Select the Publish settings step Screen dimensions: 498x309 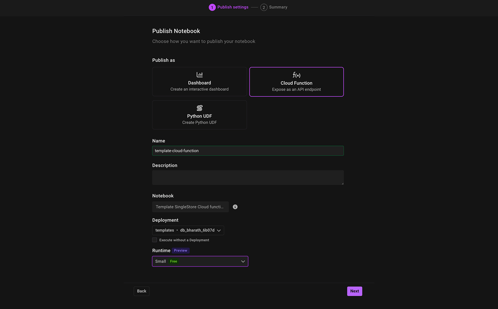click(228, 7)
